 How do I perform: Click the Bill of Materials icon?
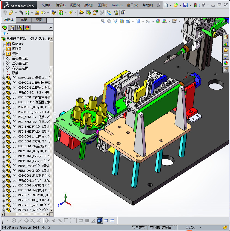[x=88, y=13]
